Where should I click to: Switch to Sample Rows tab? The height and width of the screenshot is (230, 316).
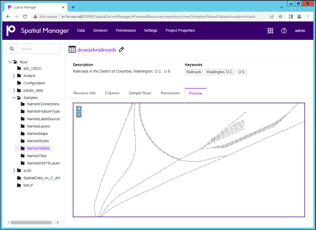140,93
